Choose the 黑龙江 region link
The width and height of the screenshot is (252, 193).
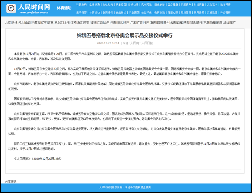[x=58, y=23]
